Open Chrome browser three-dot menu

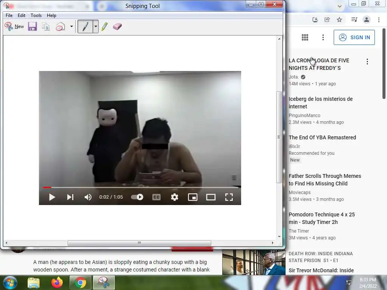(x=379, y=20)
